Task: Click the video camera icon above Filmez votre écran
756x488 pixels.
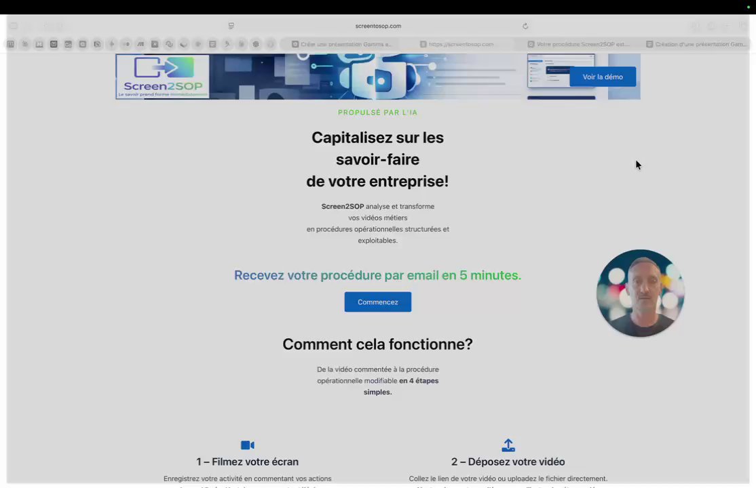Action: coord(247,445)
